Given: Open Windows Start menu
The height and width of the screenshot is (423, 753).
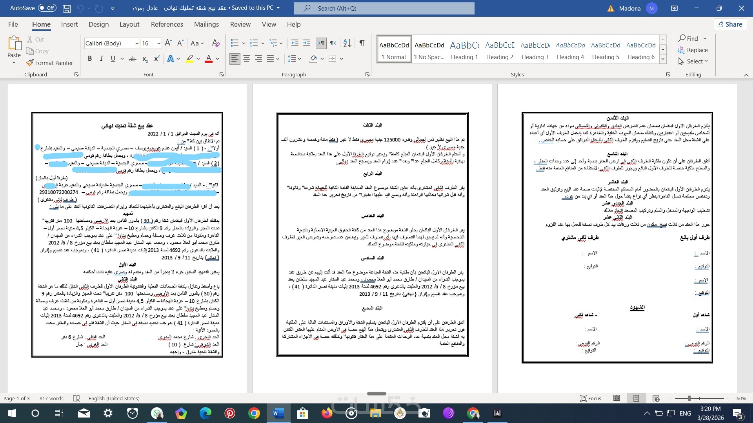Looking at the screenshot, I should pyautogui.click(x=11, y=413).
